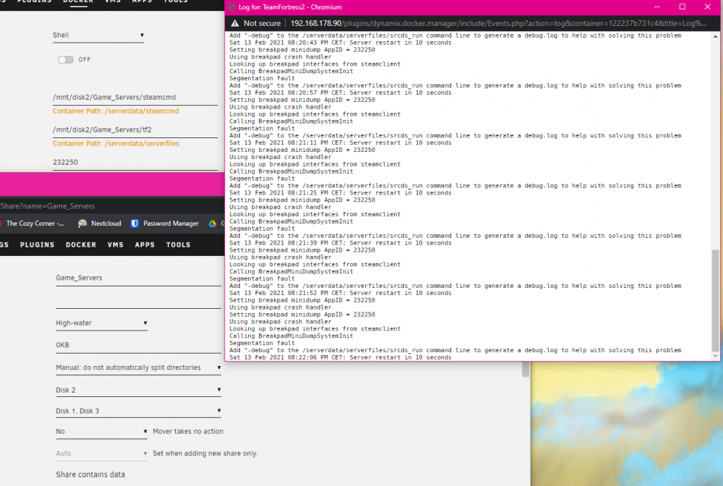Screen dimensions: 723x486
Task: Open the PLUGINS menu in share settings window
Action: click(x=38, y=245)
